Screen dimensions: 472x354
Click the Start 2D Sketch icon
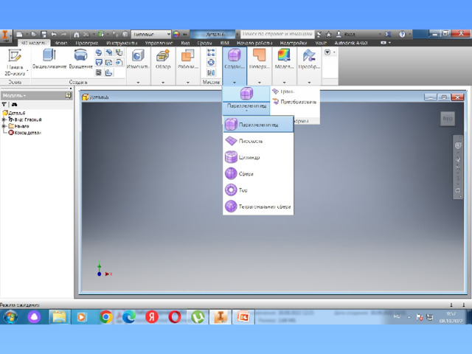tap(15, 57)
